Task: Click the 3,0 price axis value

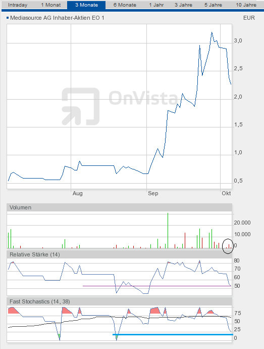Action: coord(238,41)
